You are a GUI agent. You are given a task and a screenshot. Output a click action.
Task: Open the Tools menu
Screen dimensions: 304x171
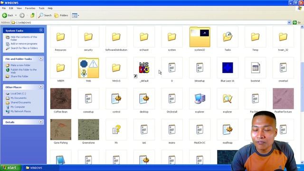(41, 9)
